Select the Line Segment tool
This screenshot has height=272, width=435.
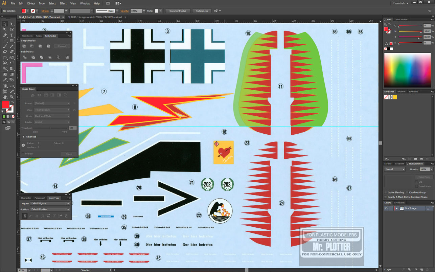(5, 41)
